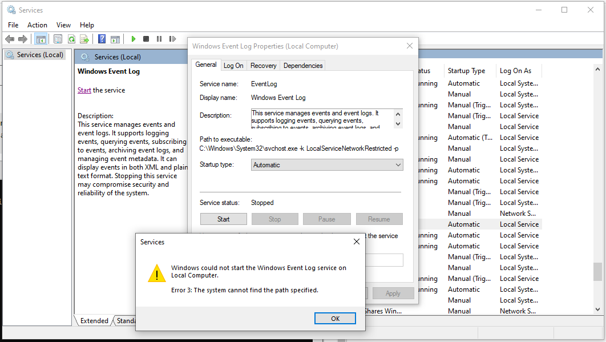Maximize the Services window

[564, 10]
